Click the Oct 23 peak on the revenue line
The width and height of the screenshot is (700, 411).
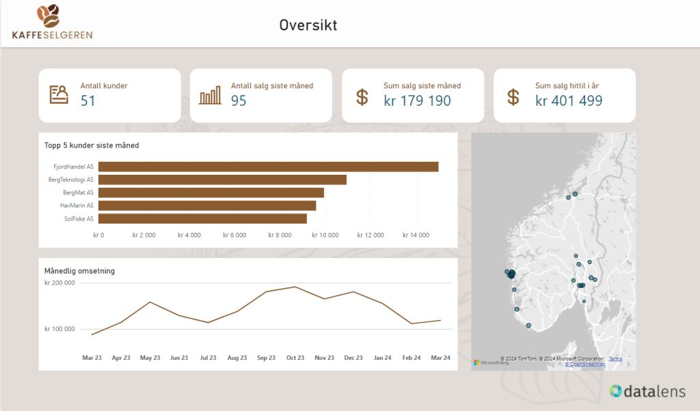(295, 287)
